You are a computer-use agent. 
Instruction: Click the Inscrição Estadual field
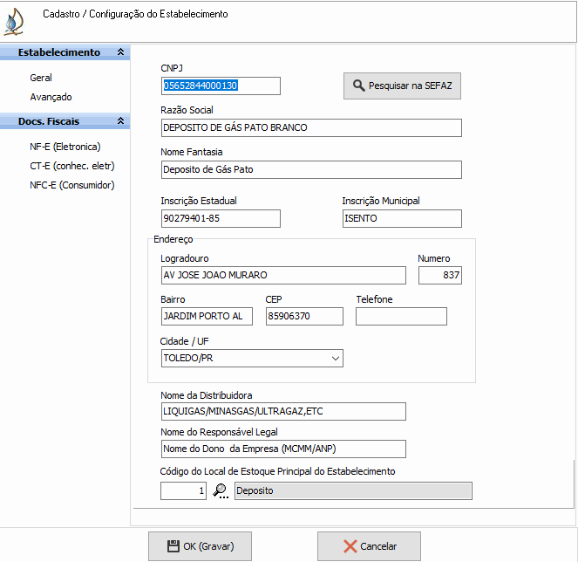[x=221, y=218]
